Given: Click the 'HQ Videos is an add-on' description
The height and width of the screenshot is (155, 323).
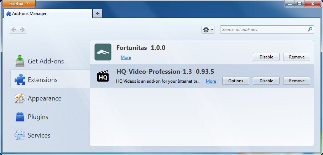Looking at the screenshot, I should pos(158,81).
